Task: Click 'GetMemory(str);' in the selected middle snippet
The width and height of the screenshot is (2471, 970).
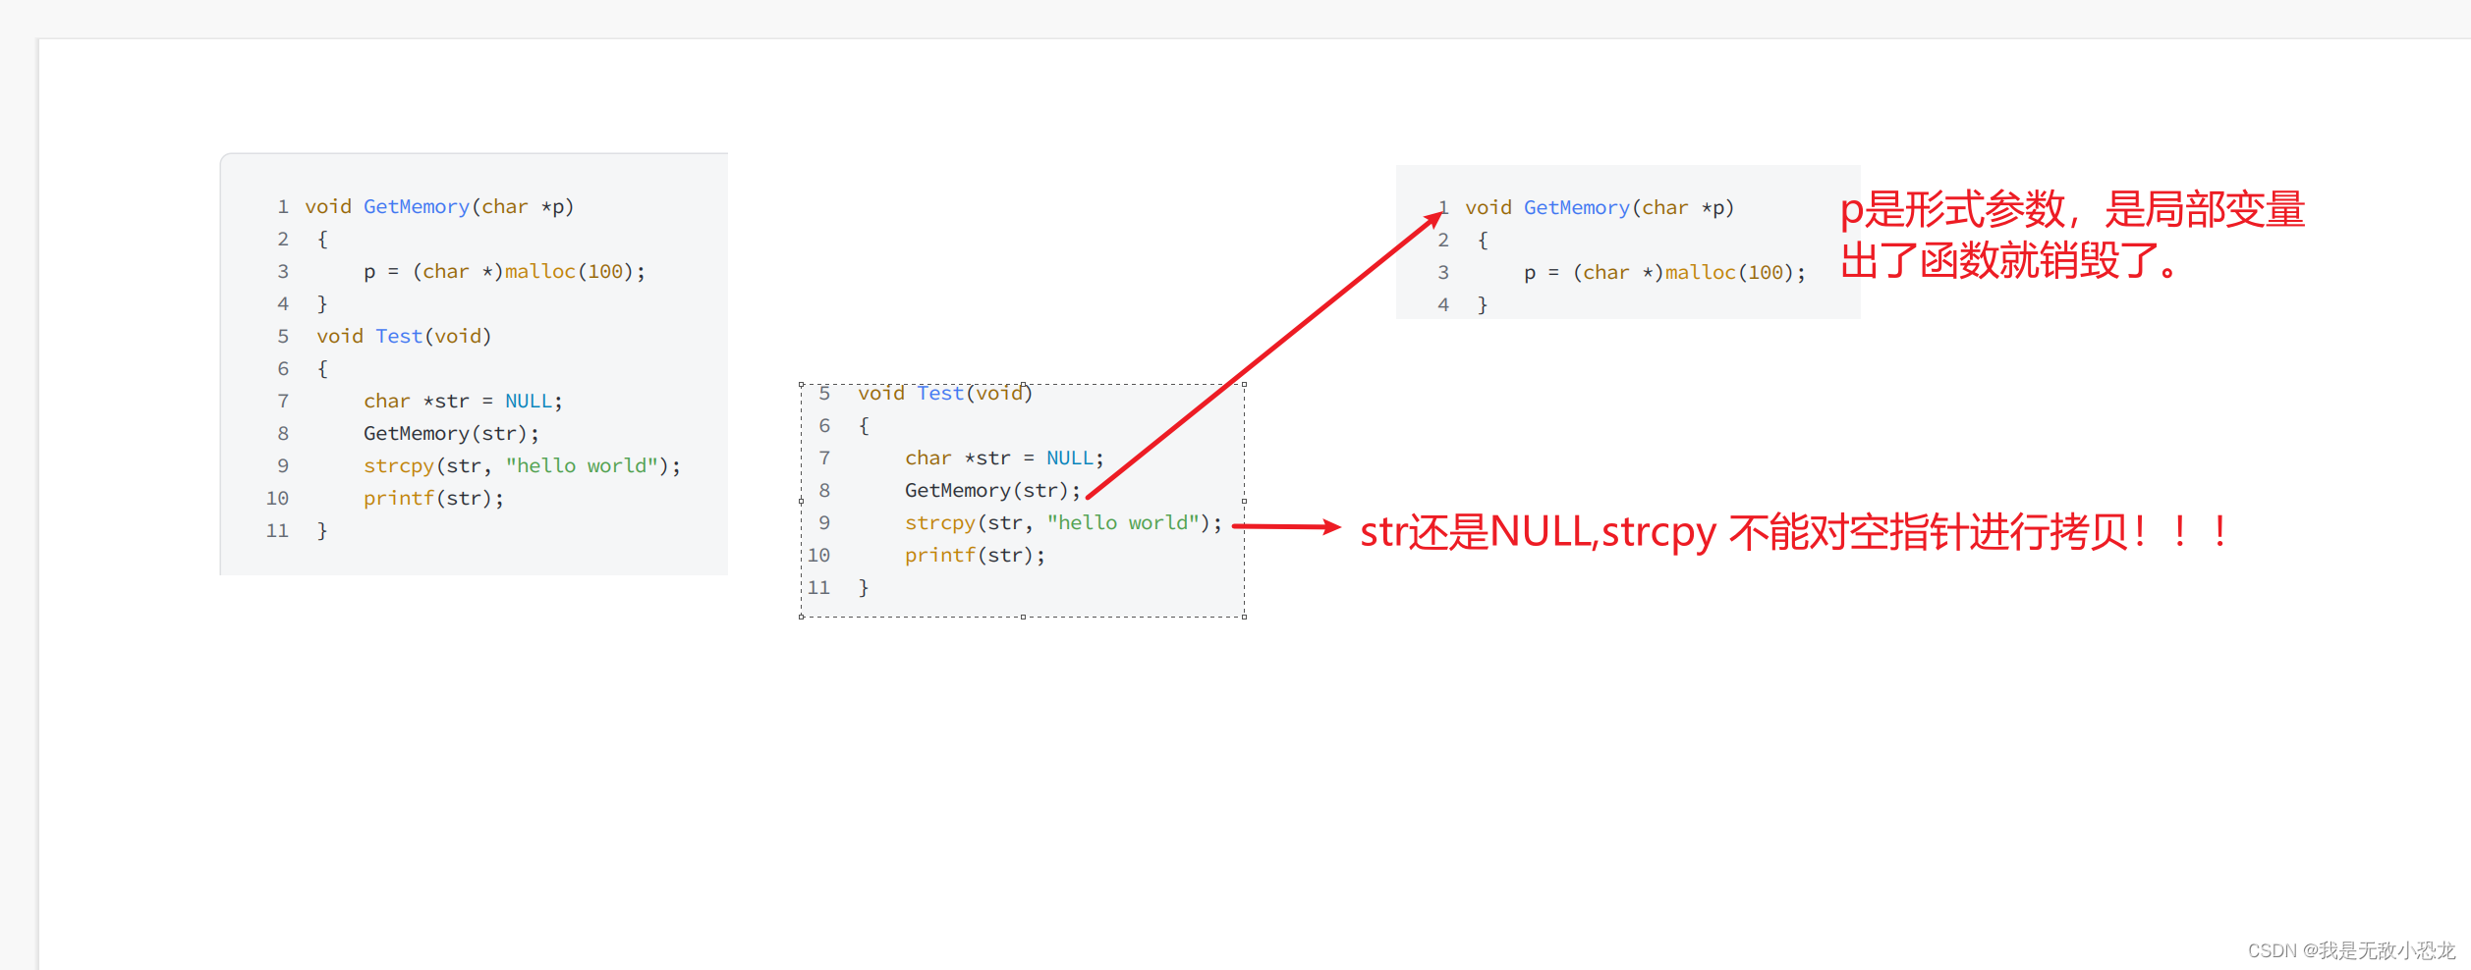Action: 992,490
